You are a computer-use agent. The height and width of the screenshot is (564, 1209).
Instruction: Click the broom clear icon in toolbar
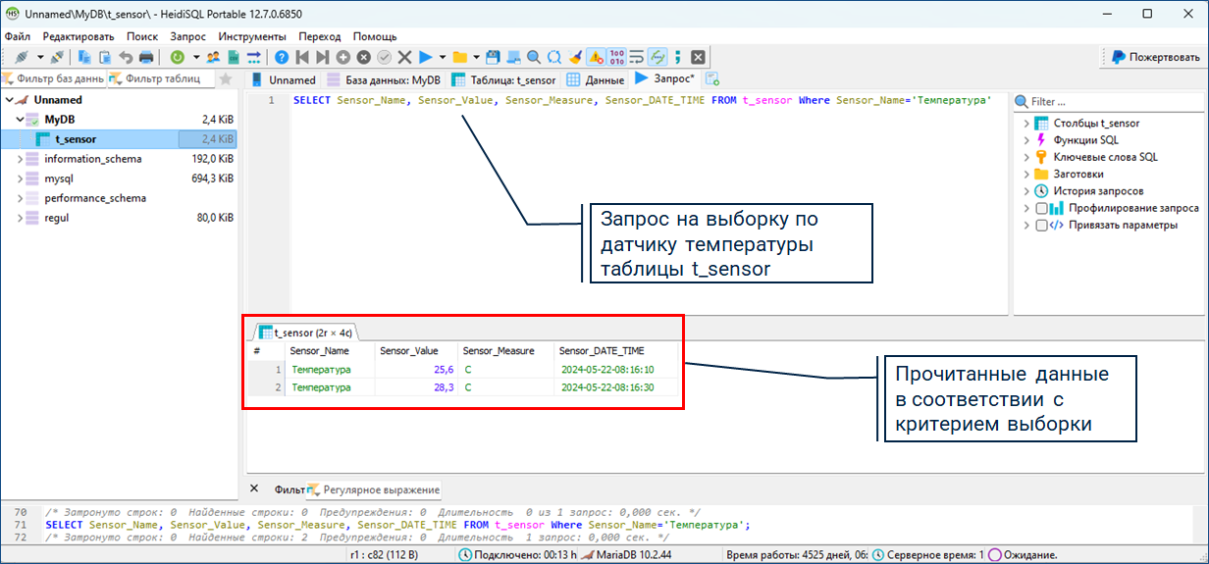tap(576, 57)
